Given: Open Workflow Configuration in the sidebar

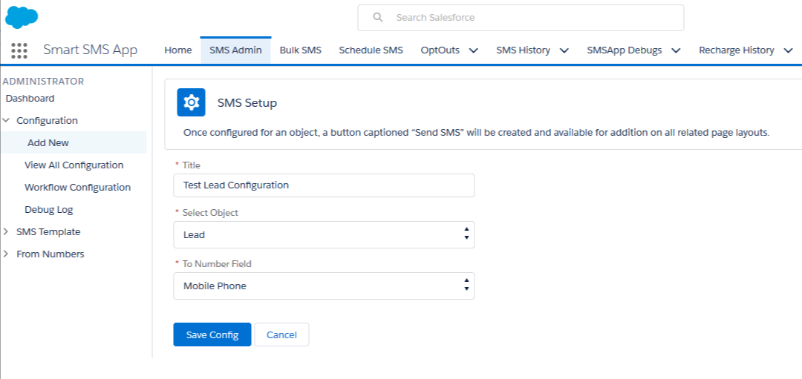Looking at the screenshot, I should [78, 188].
